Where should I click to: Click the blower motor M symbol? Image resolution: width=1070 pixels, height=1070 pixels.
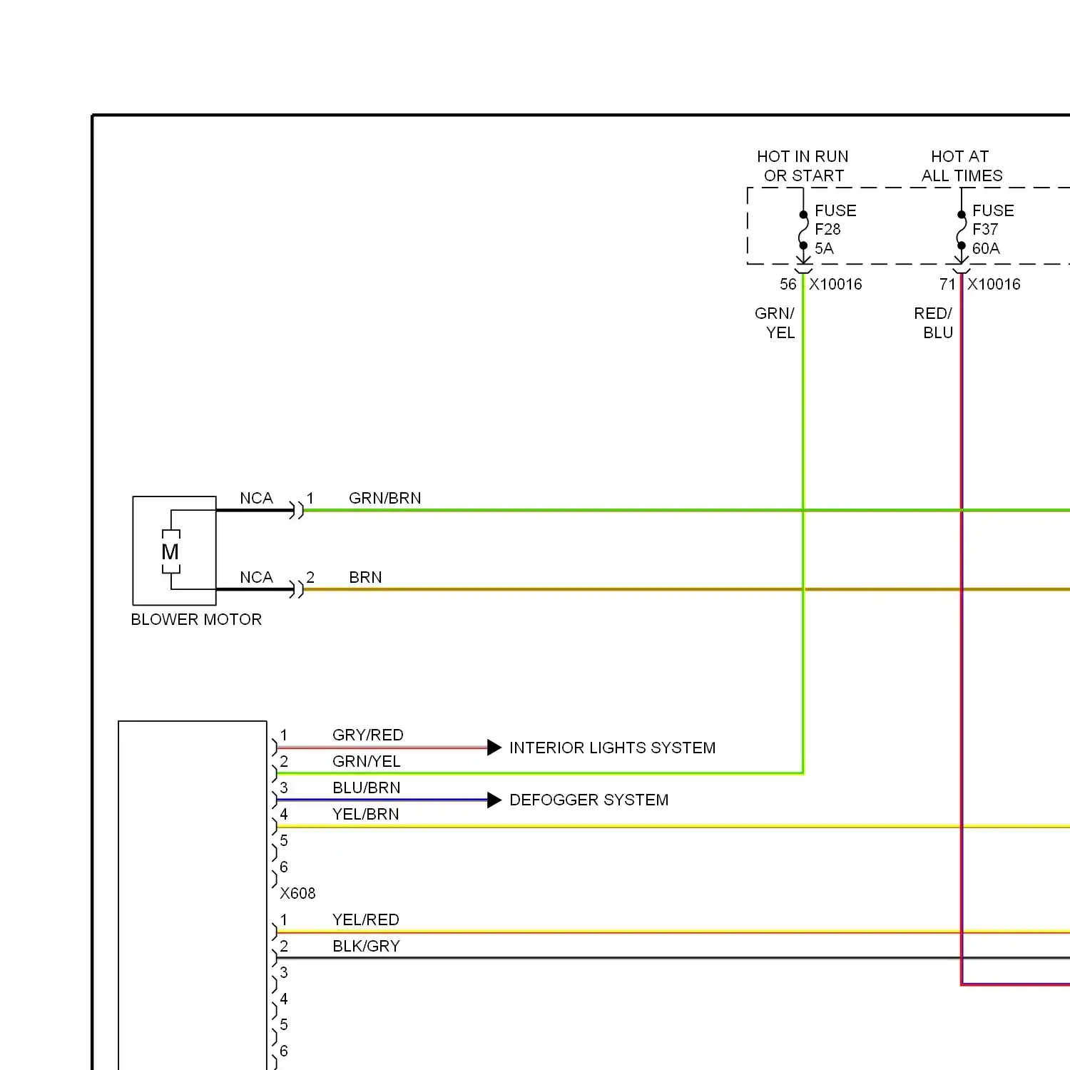pos(170,551)
